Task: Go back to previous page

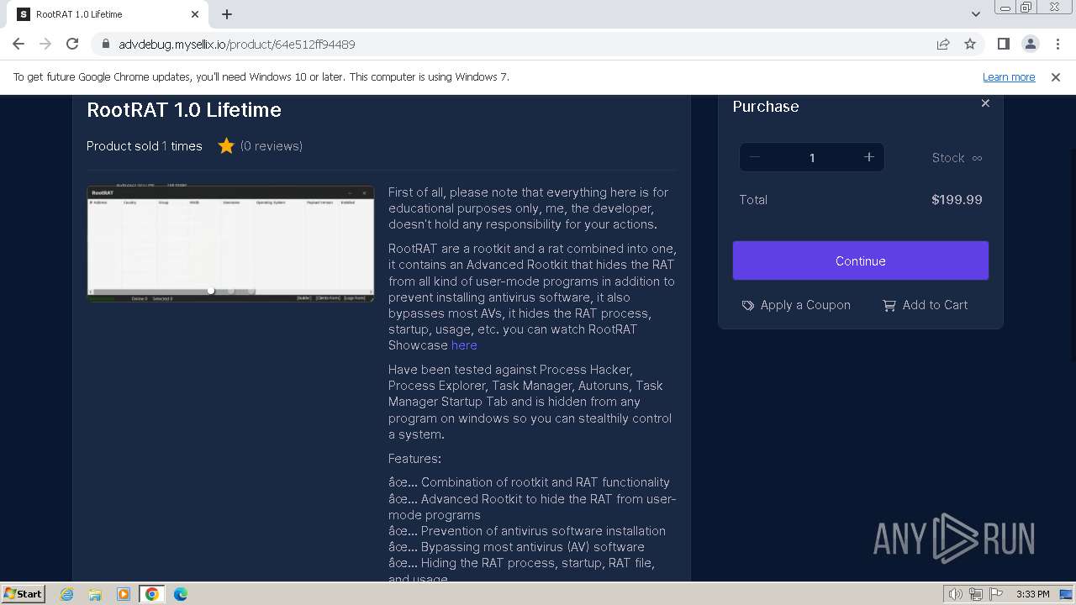Action: pyautogui.click(x=18, y=44)
